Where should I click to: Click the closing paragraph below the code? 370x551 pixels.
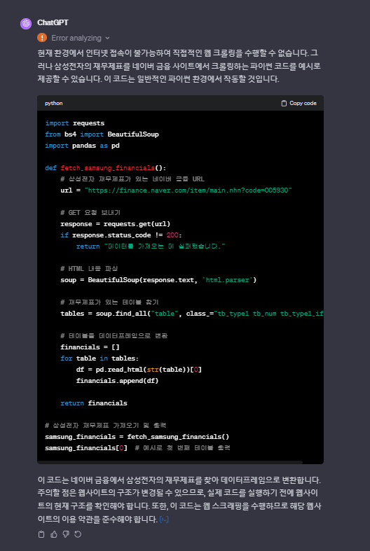coord(179,499)
